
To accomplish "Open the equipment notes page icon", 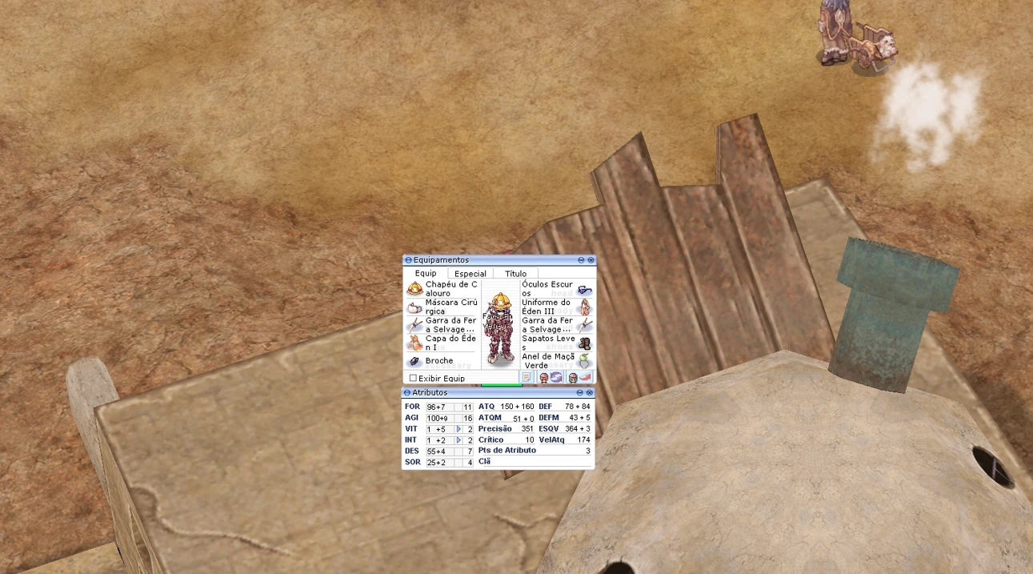I will [x=527, y=377].
